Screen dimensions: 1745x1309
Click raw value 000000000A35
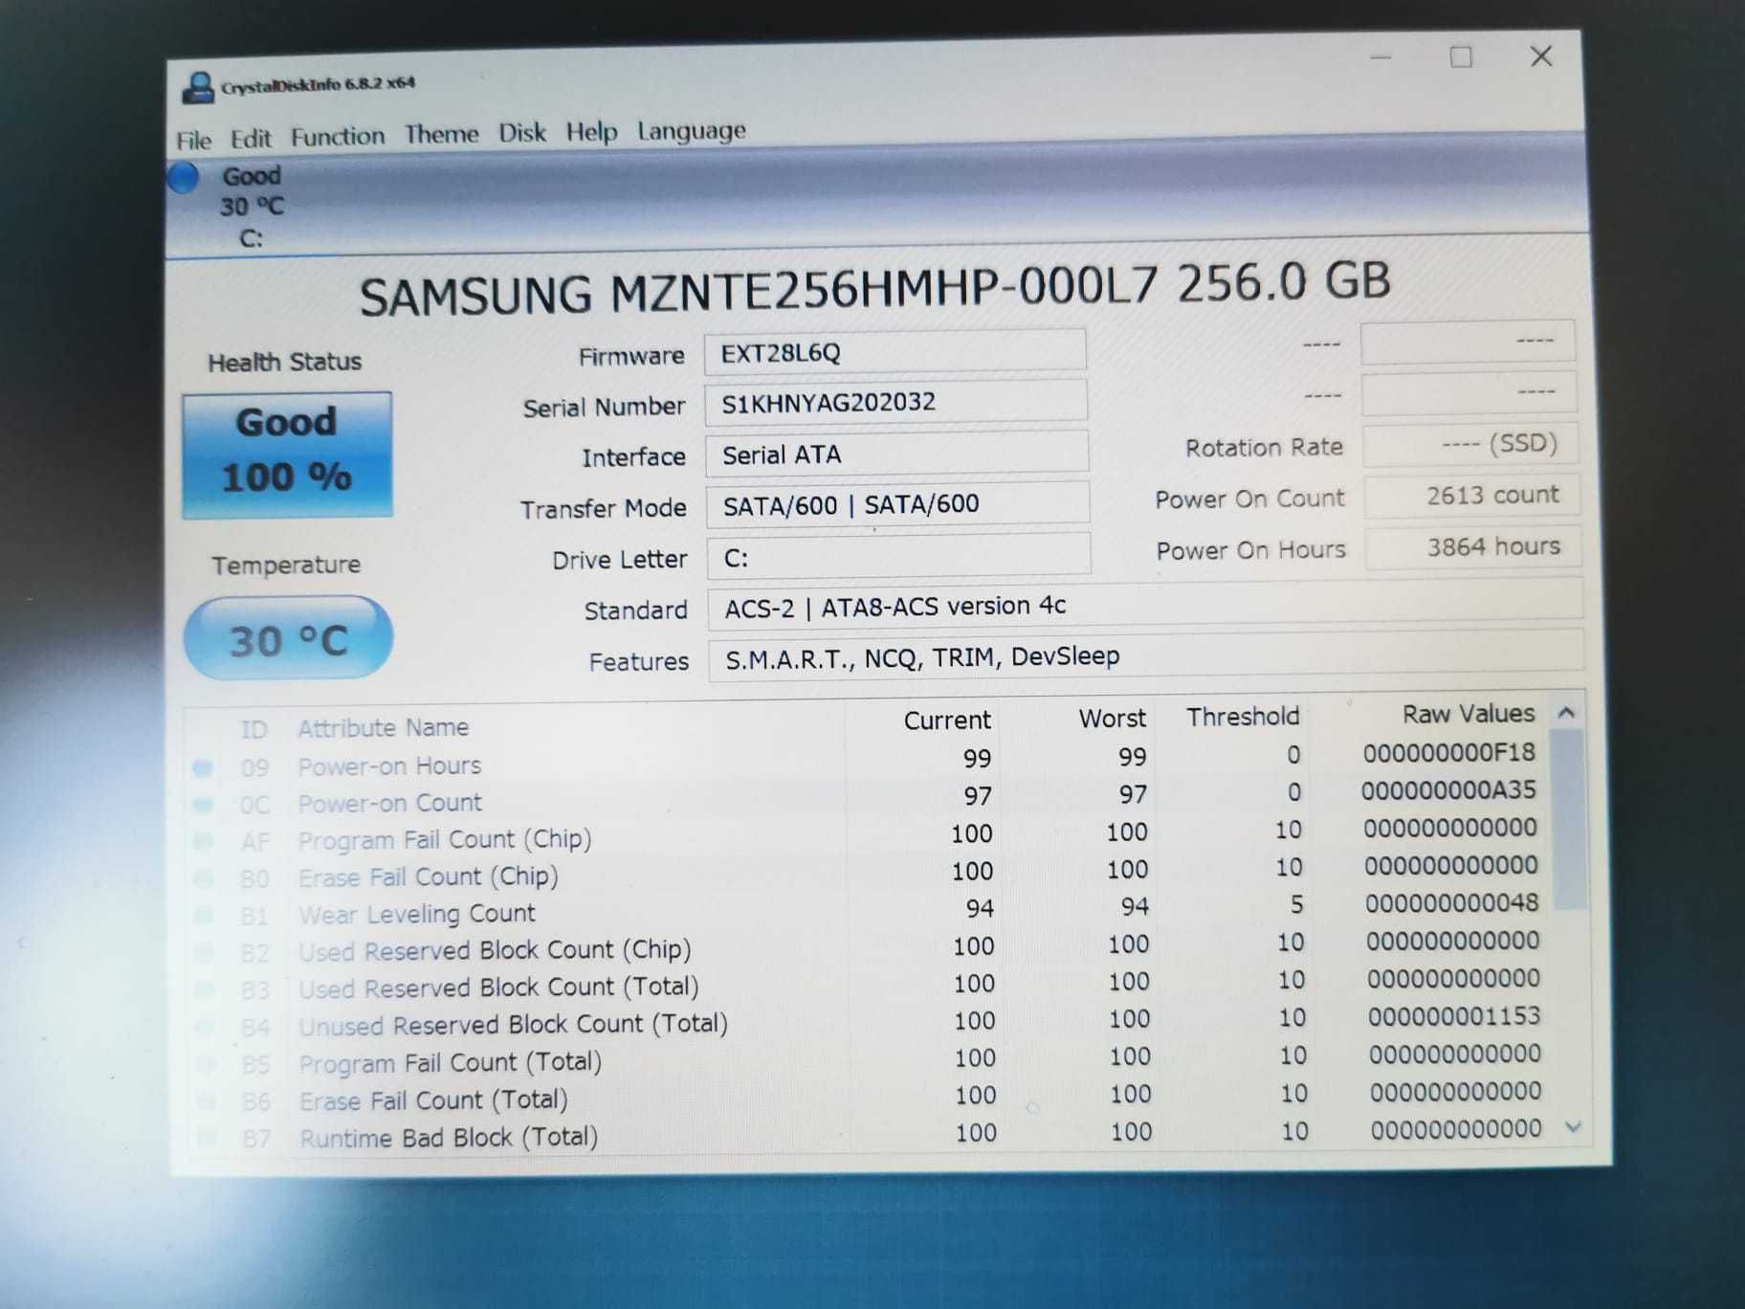(1448, 790)
